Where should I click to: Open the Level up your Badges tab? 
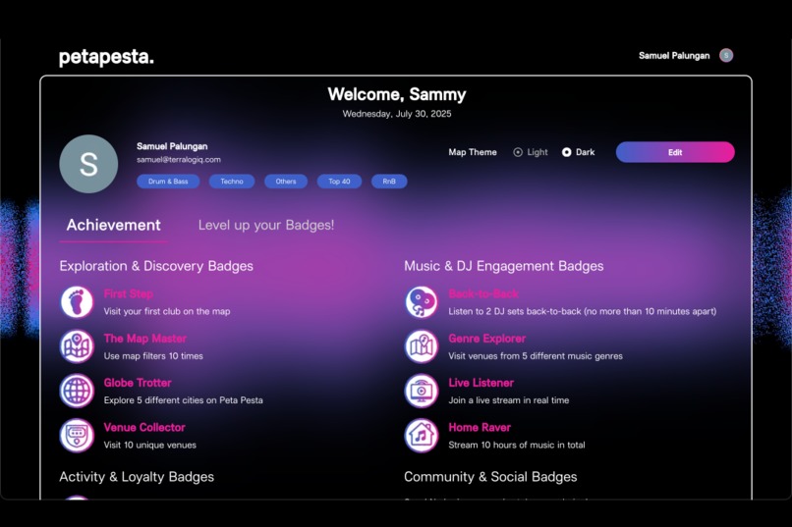(266, 225)
